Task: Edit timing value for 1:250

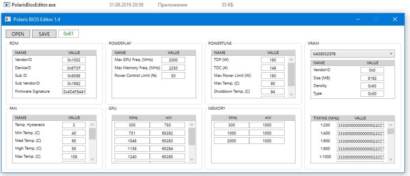Action: click(x=360, y=125)
